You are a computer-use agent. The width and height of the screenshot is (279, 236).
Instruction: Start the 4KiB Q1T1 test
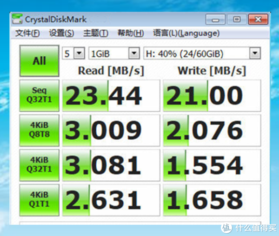(x=40, y=200)
